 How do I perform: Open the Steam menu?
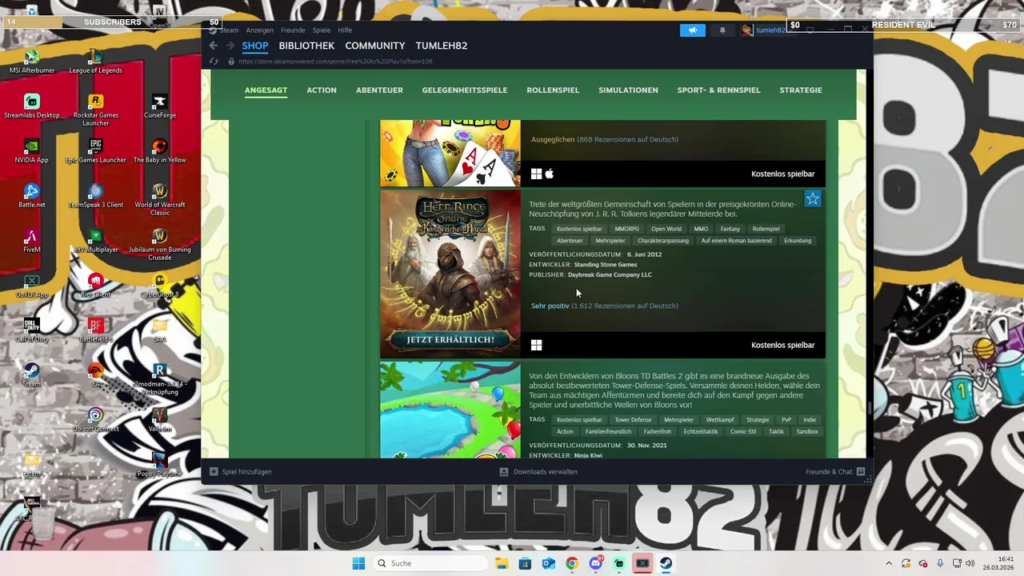point(230,30)
